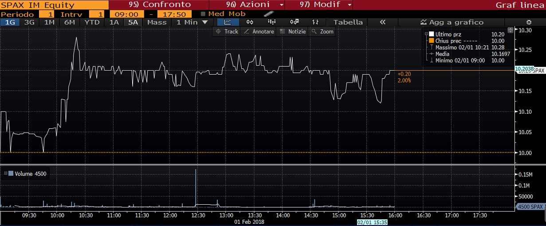This screenshot has width=546, height=226.
Task: Click the pencil edit icon beside Med Mob
Action: [268, 13]
